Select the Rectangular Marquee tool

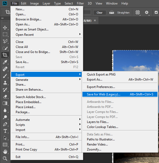click(5, 34)
